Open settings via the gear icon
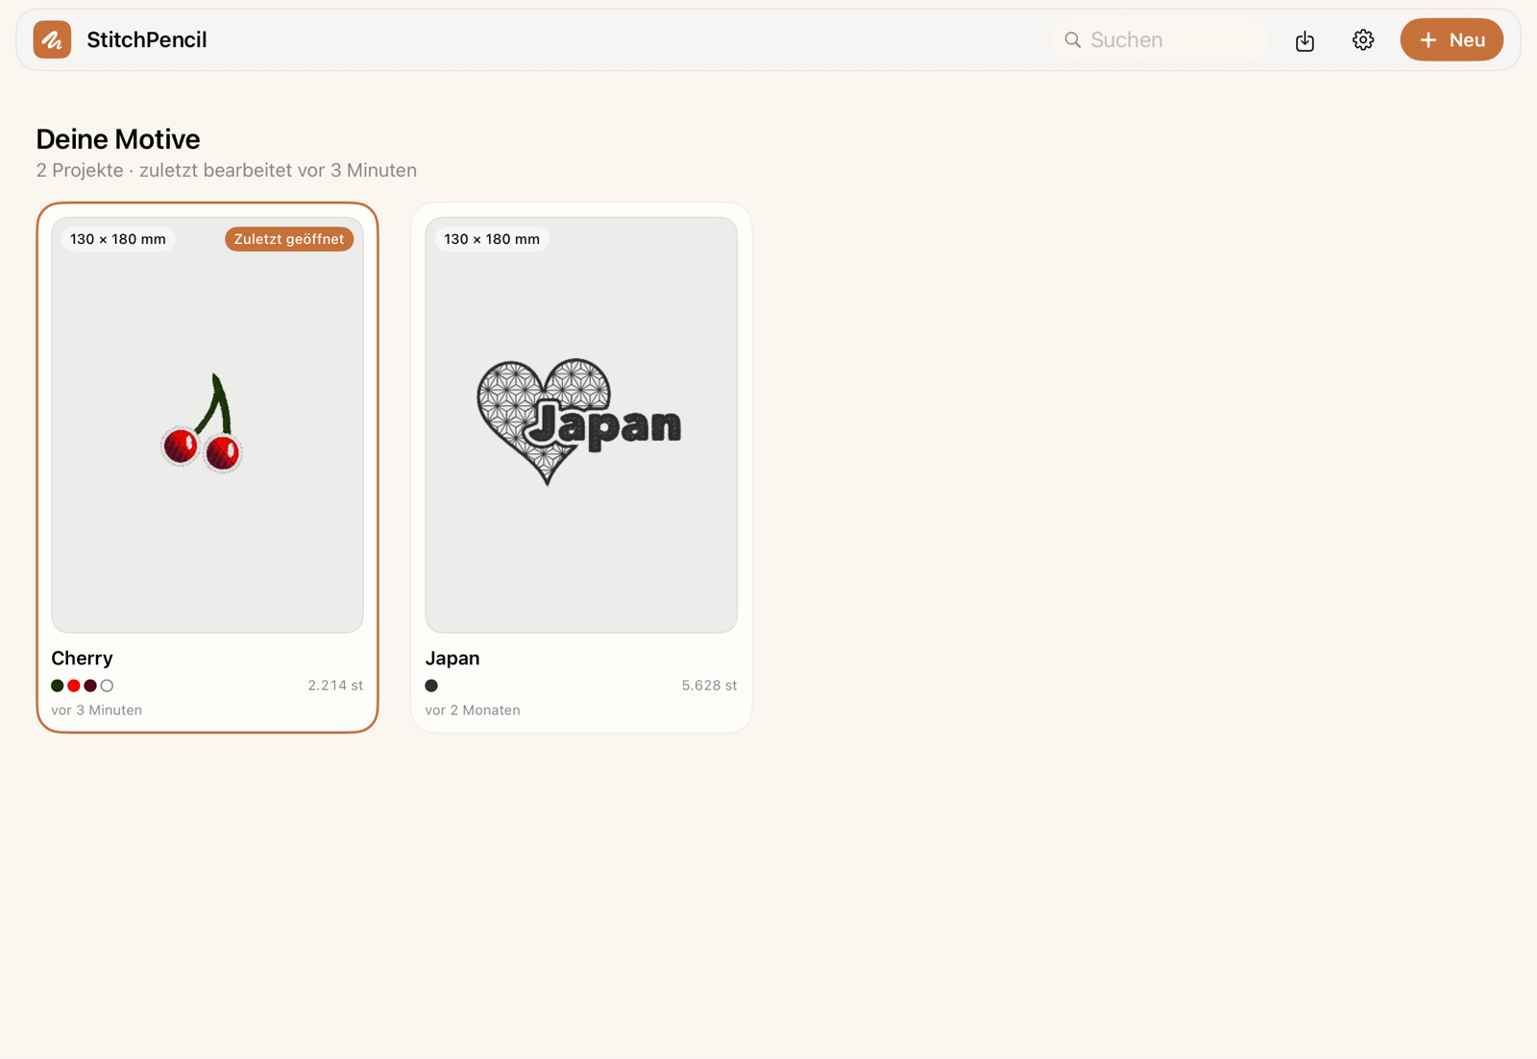The width and height of the screenshot is (1537, 1059). click(1363, 40)
